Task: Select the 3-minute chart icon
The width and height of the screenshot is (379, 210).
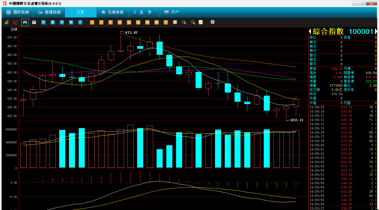Action: (x=101, y=22)
